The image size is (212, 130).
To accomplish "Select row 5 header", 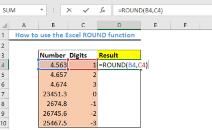I will 4,75.
